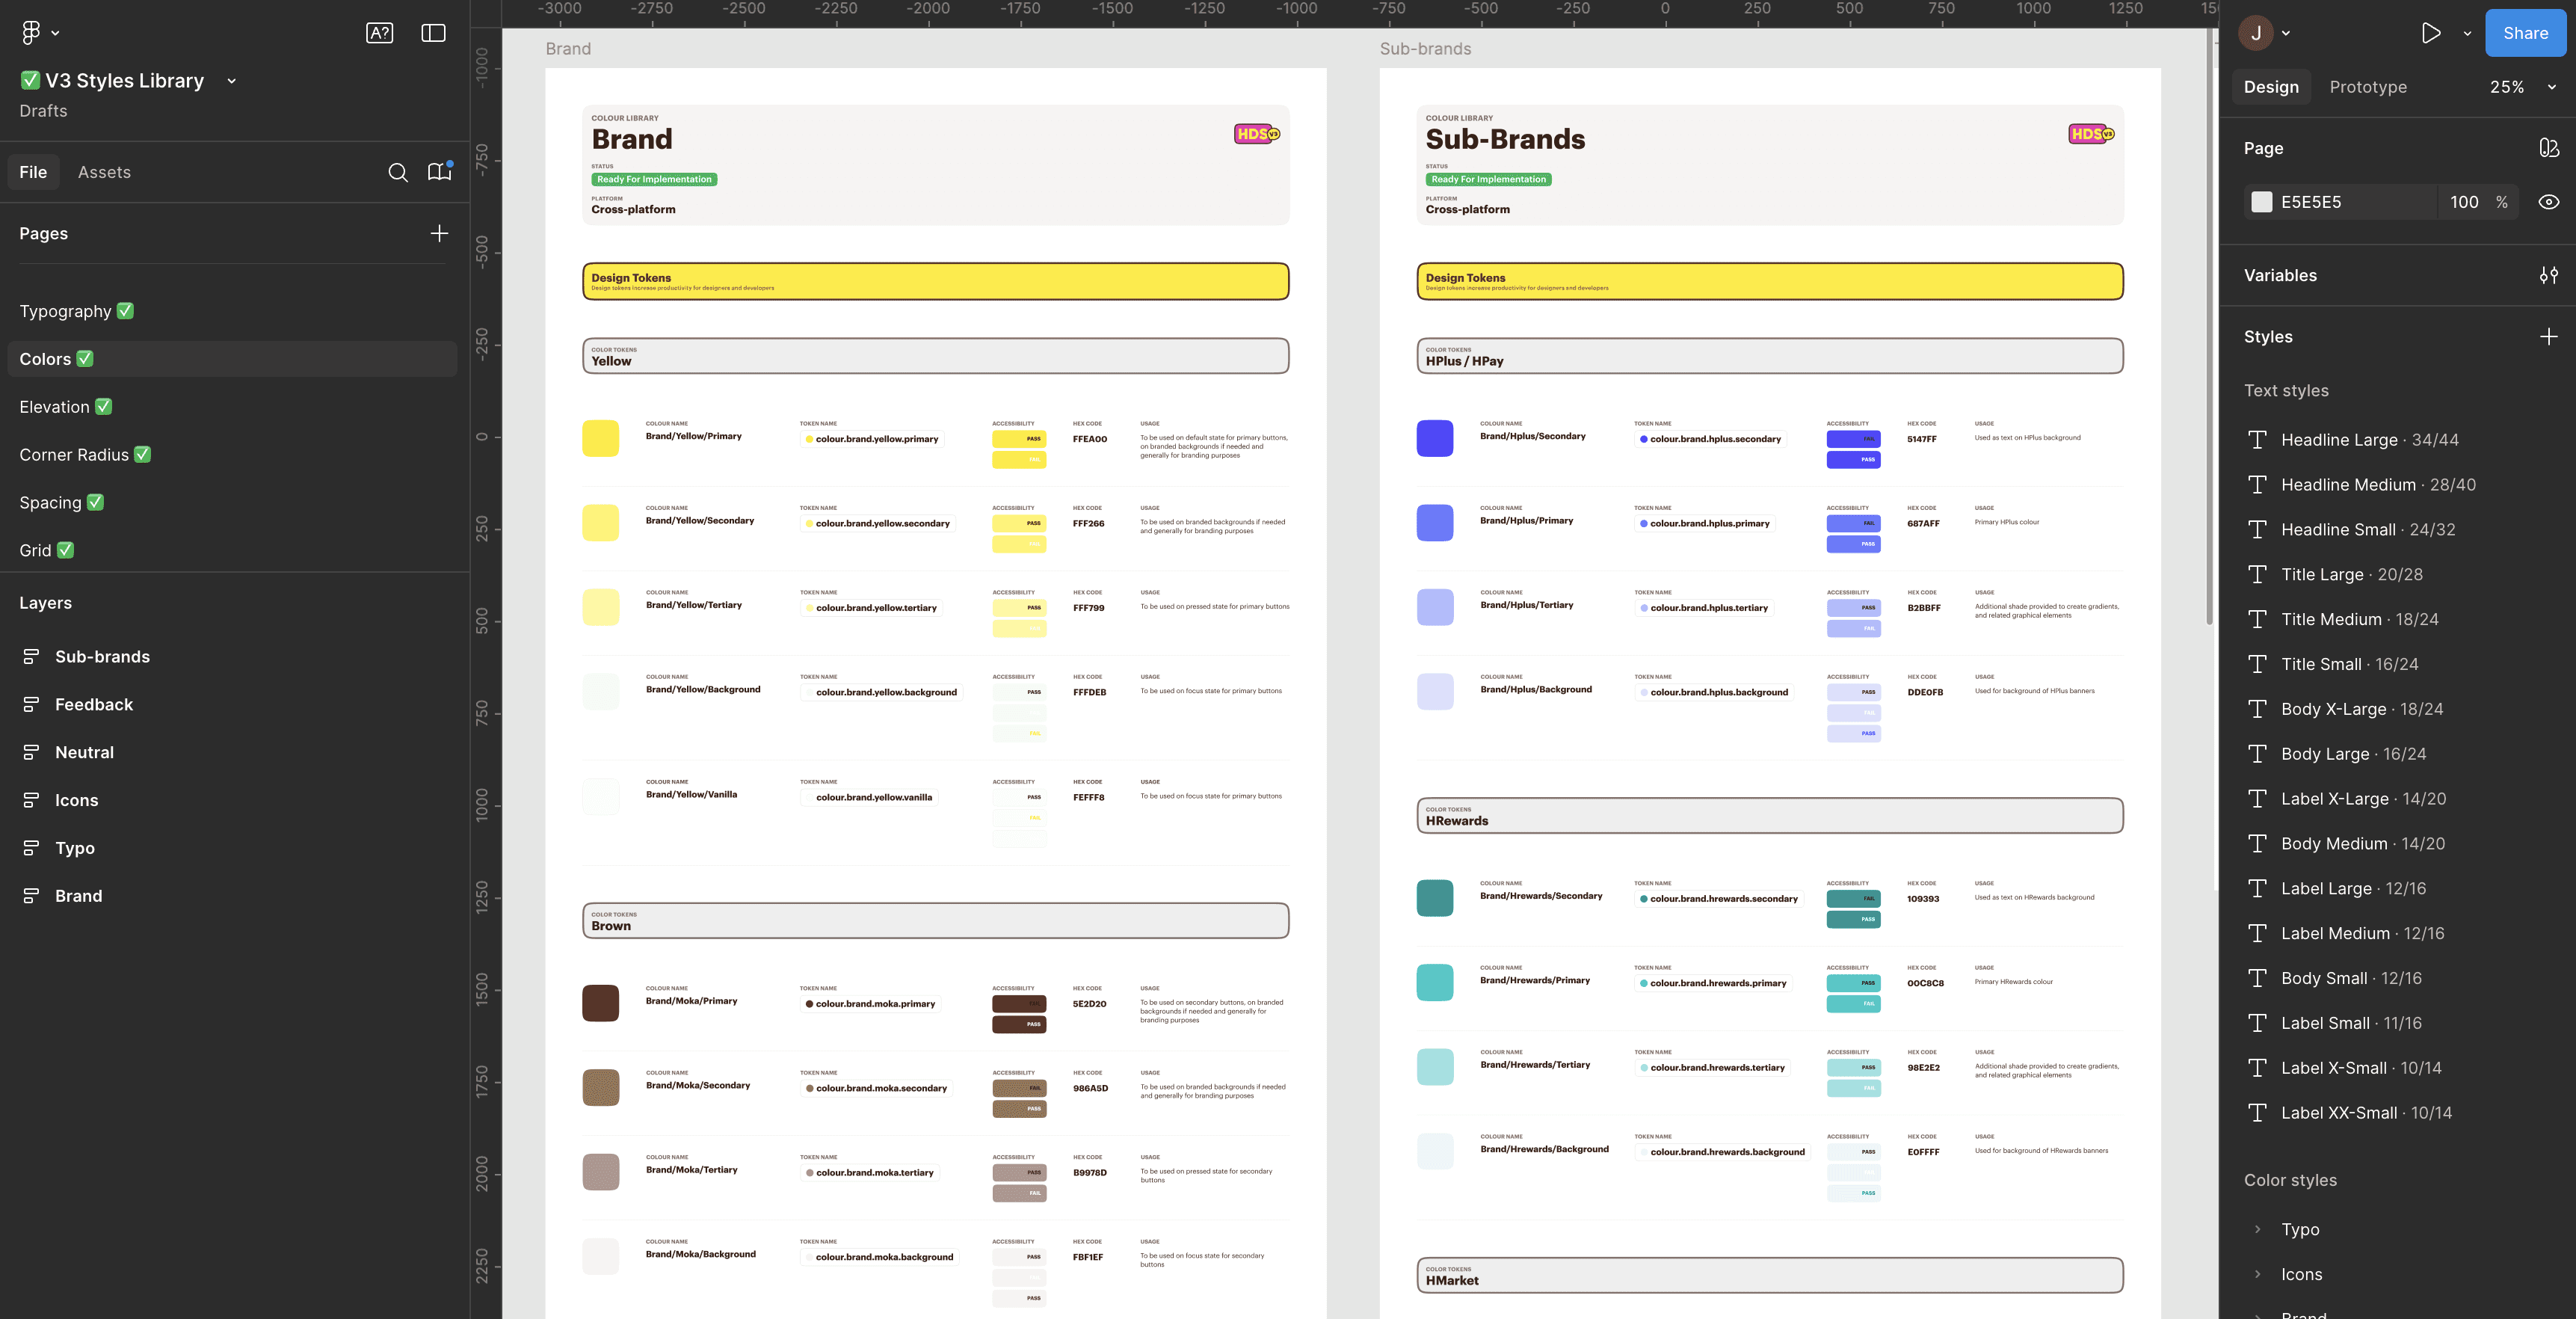Click the spell check A? icon

pos(379,33)
